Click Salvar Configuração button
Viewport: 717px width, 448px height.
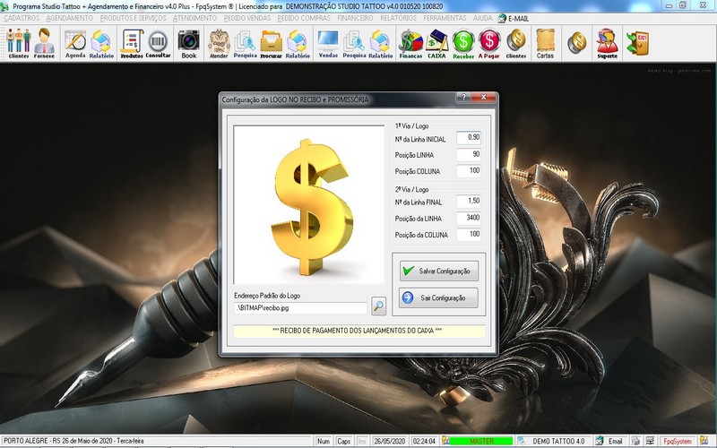pos(439,271)
